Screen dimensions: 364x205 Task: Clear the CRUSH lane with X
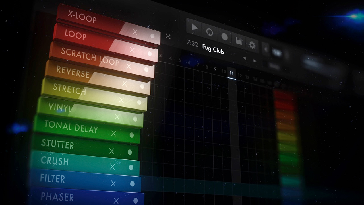coord(112,167)
